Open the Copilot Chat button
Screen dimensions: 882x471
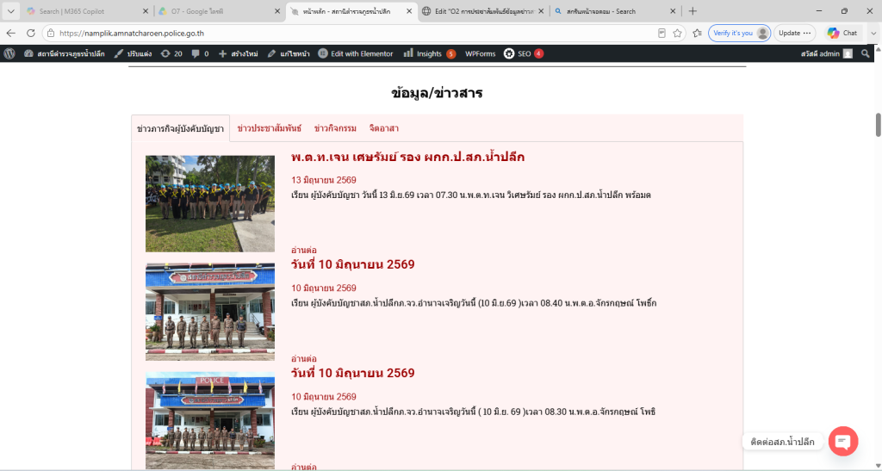click(842, 34)
